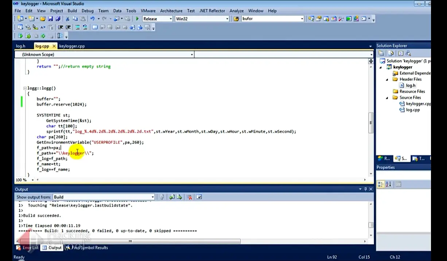Open the Build menu
This screenshot has height=261, width=447.
pyautogui.click(x=72, y=11)
